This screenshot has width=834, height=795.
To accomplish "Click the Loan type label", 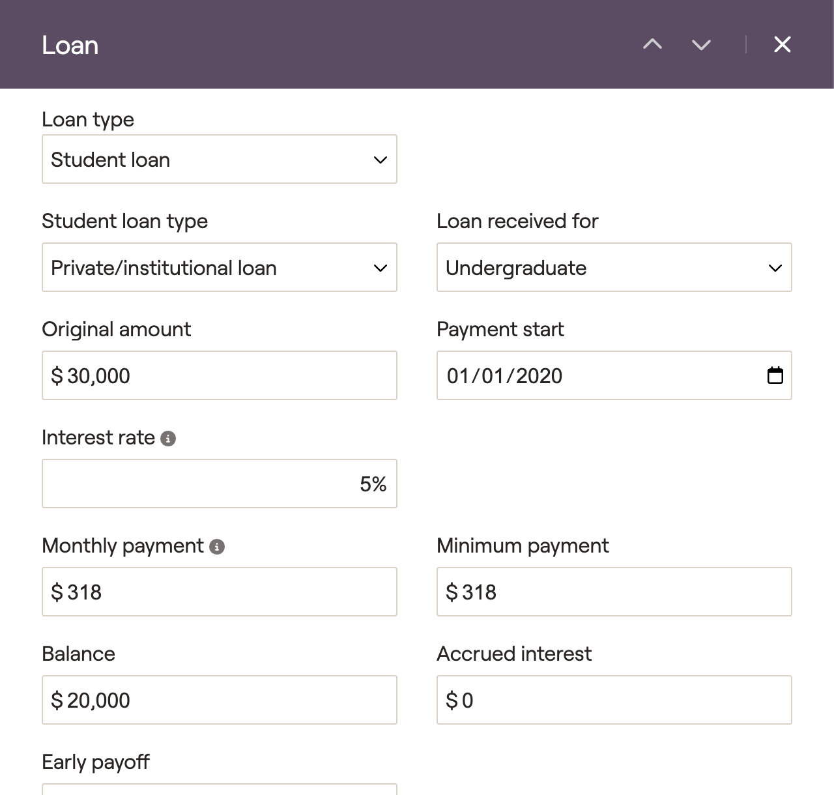I will pos(88,119).
